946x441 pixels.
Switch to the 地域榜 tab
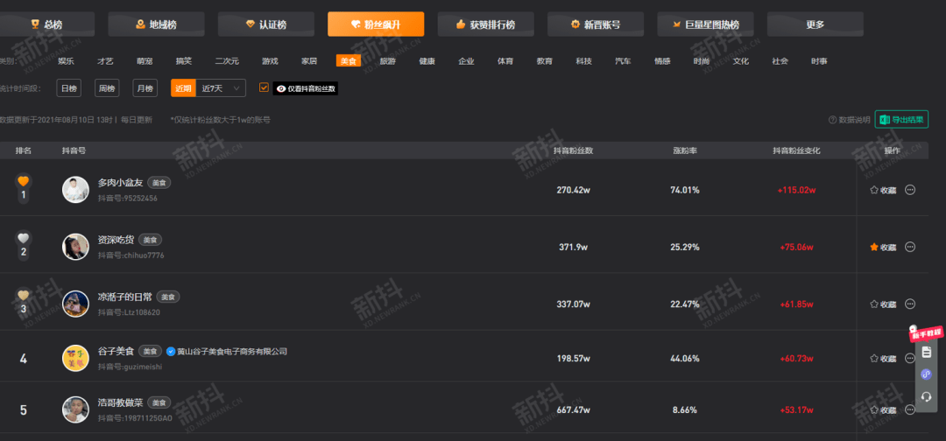coord(156,24)
